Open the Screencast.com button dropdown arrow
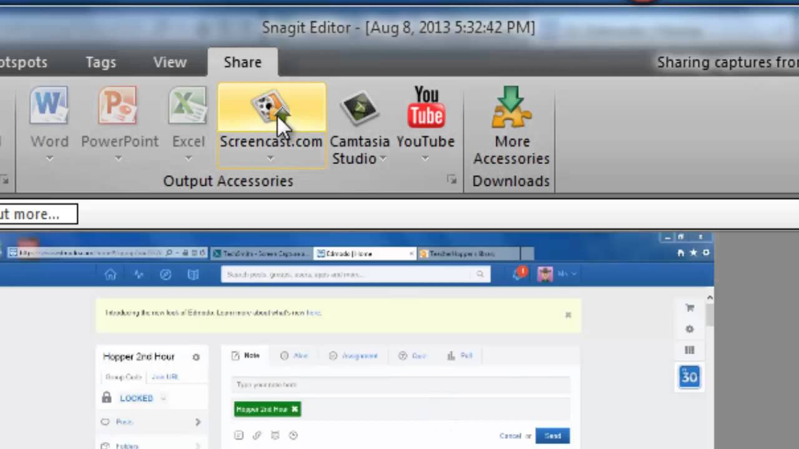The width and height of the screenshot is (799, 449). tap(270, 158)
